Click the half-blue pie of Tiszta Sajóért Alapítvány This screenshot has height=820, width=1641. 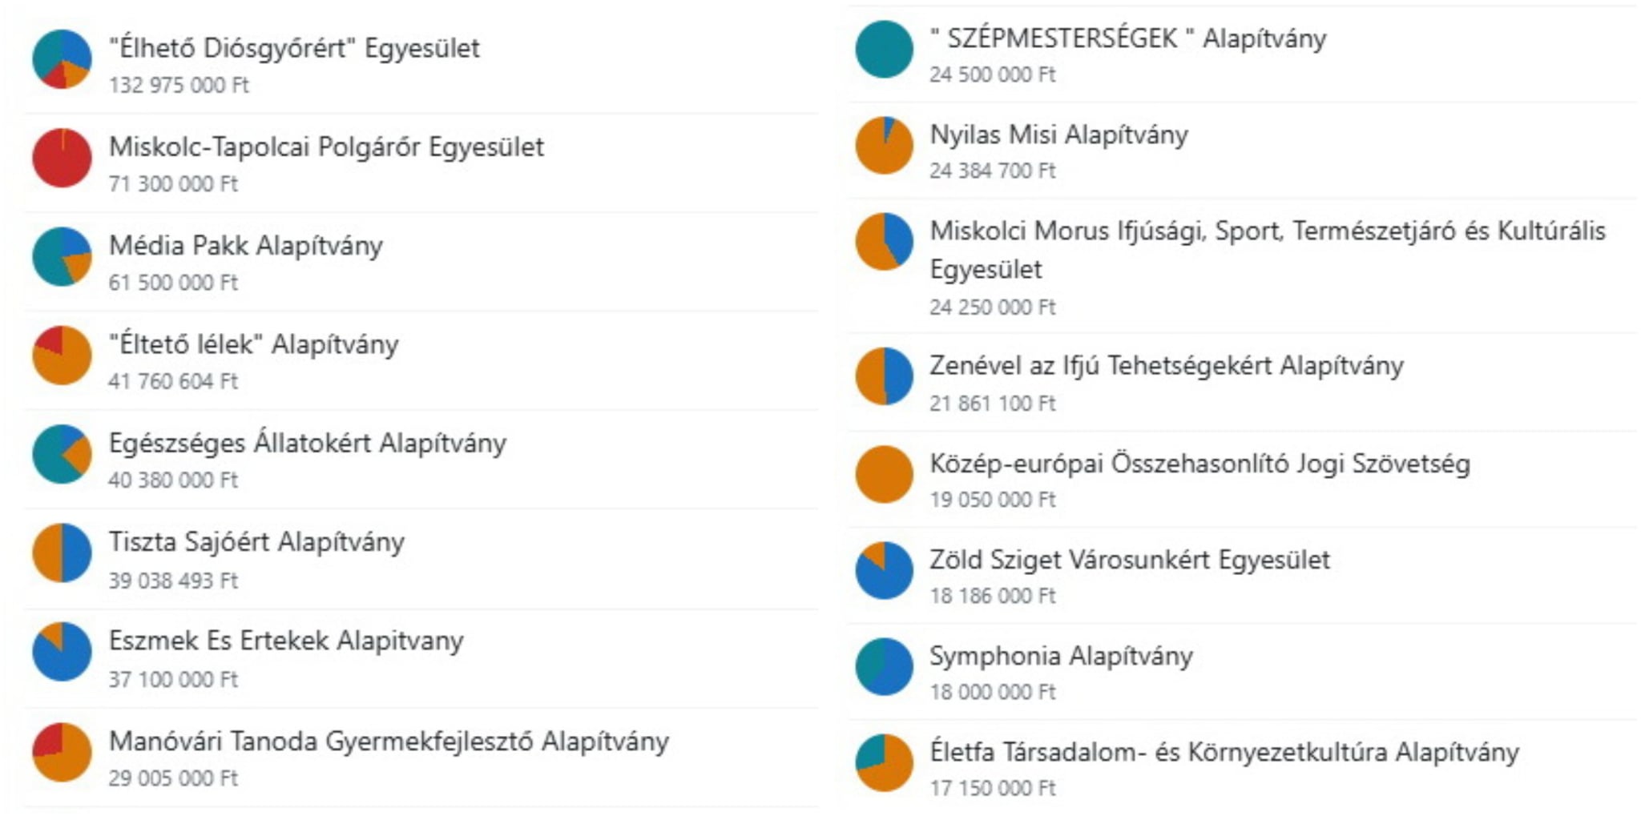[62, 553]
